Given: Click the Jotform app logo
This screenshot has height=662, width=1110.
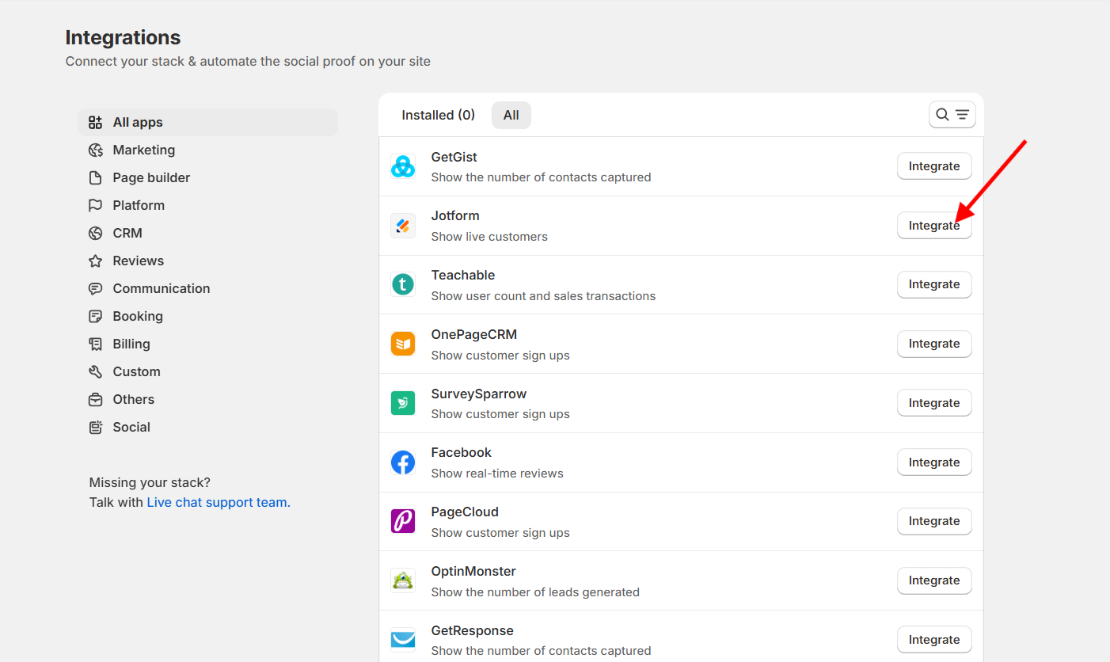Looking at the screenshot, I should [x=403, y=226].
